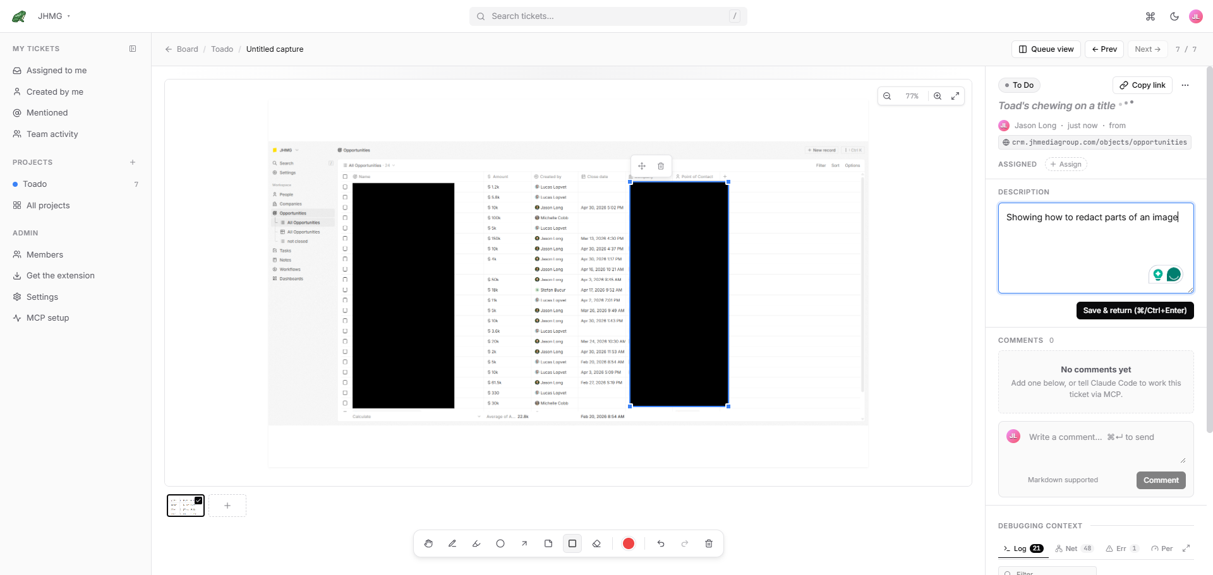
Task: Select the eraser tool
Action: pyautogui.click(x=596, y=543)
